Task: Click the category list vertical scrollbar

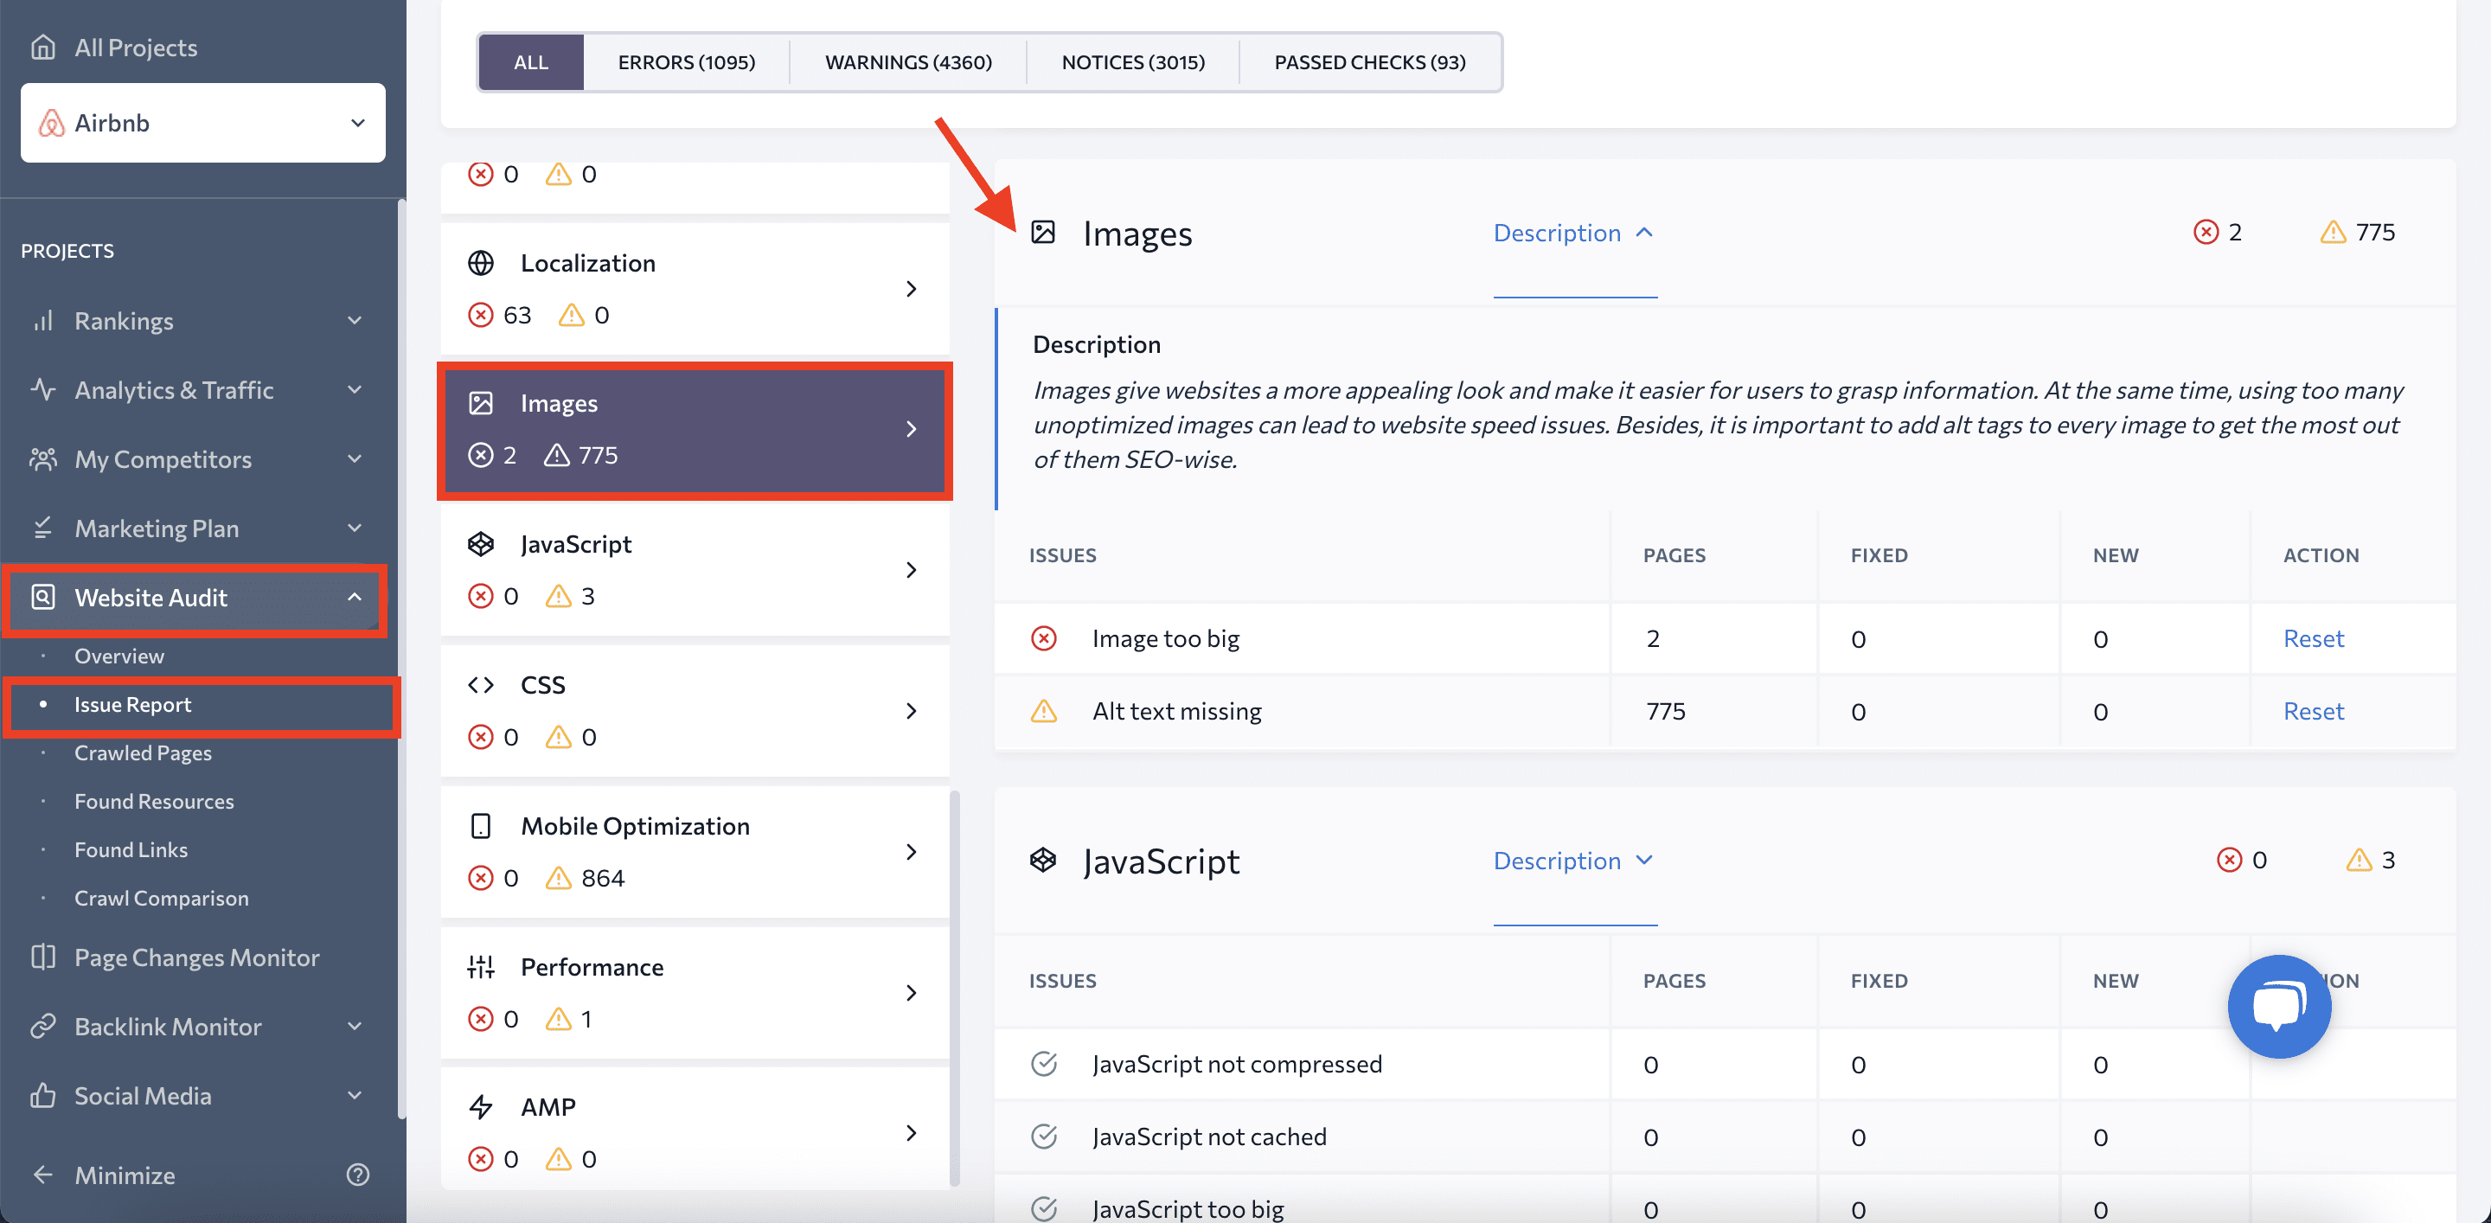Action: tap(954, 986)
